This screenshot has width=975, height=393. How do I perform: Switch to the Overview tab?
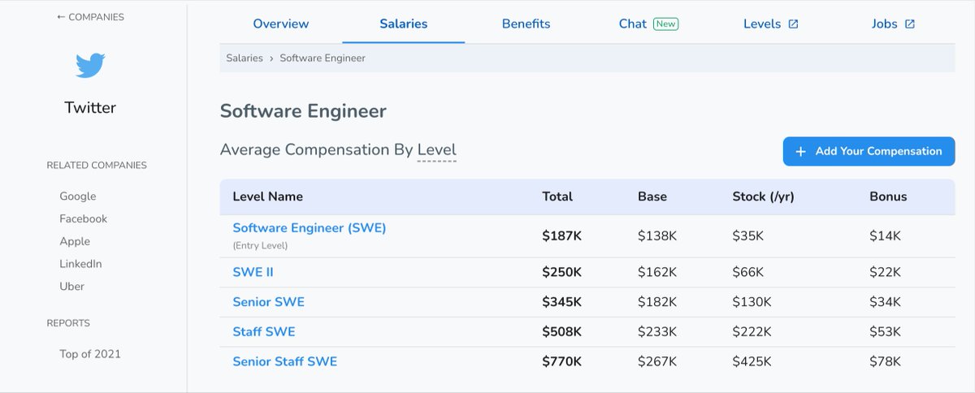click(x=280, y=24)
